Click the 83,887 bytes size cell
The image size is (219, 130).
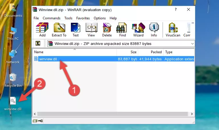pyautogui.click(x=127, y=59)
